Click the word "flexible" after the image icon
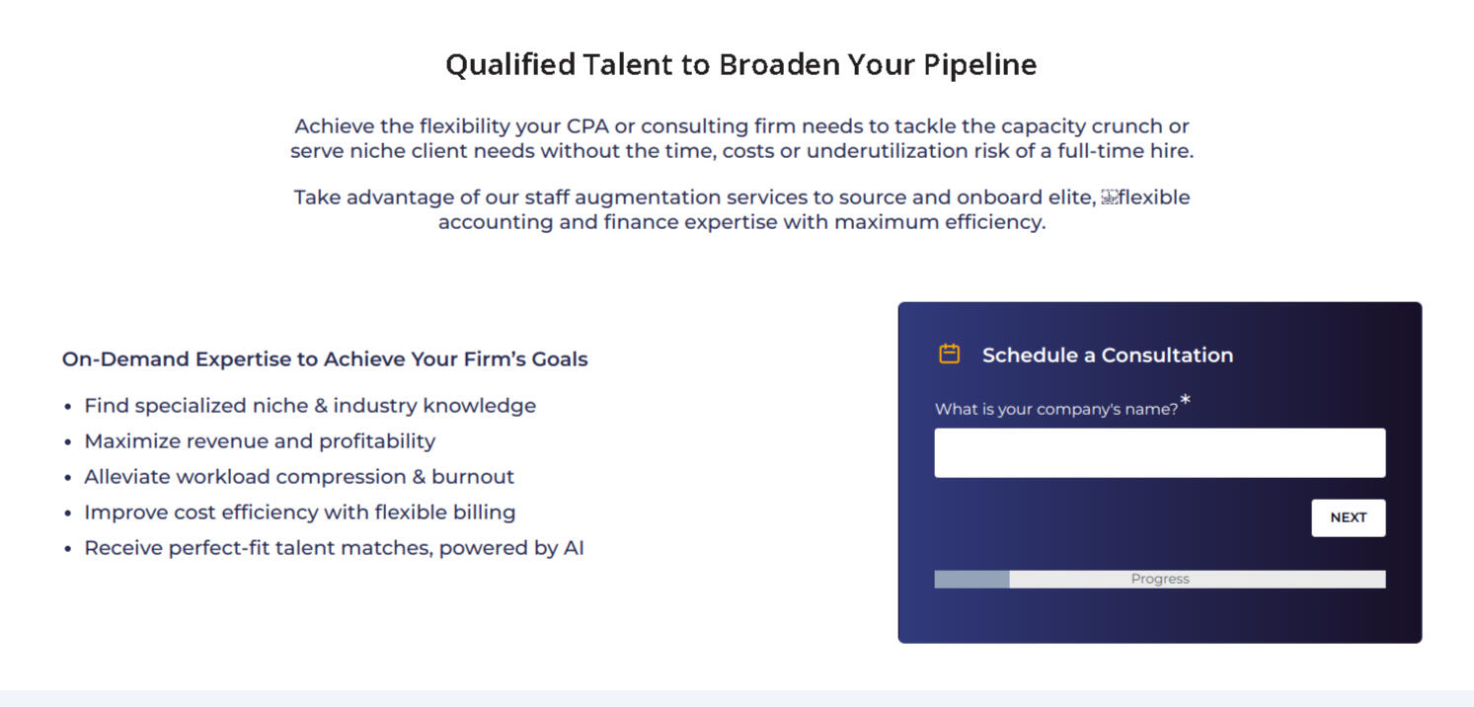This screenshot has height=707, width=1474. point(1154,197)
